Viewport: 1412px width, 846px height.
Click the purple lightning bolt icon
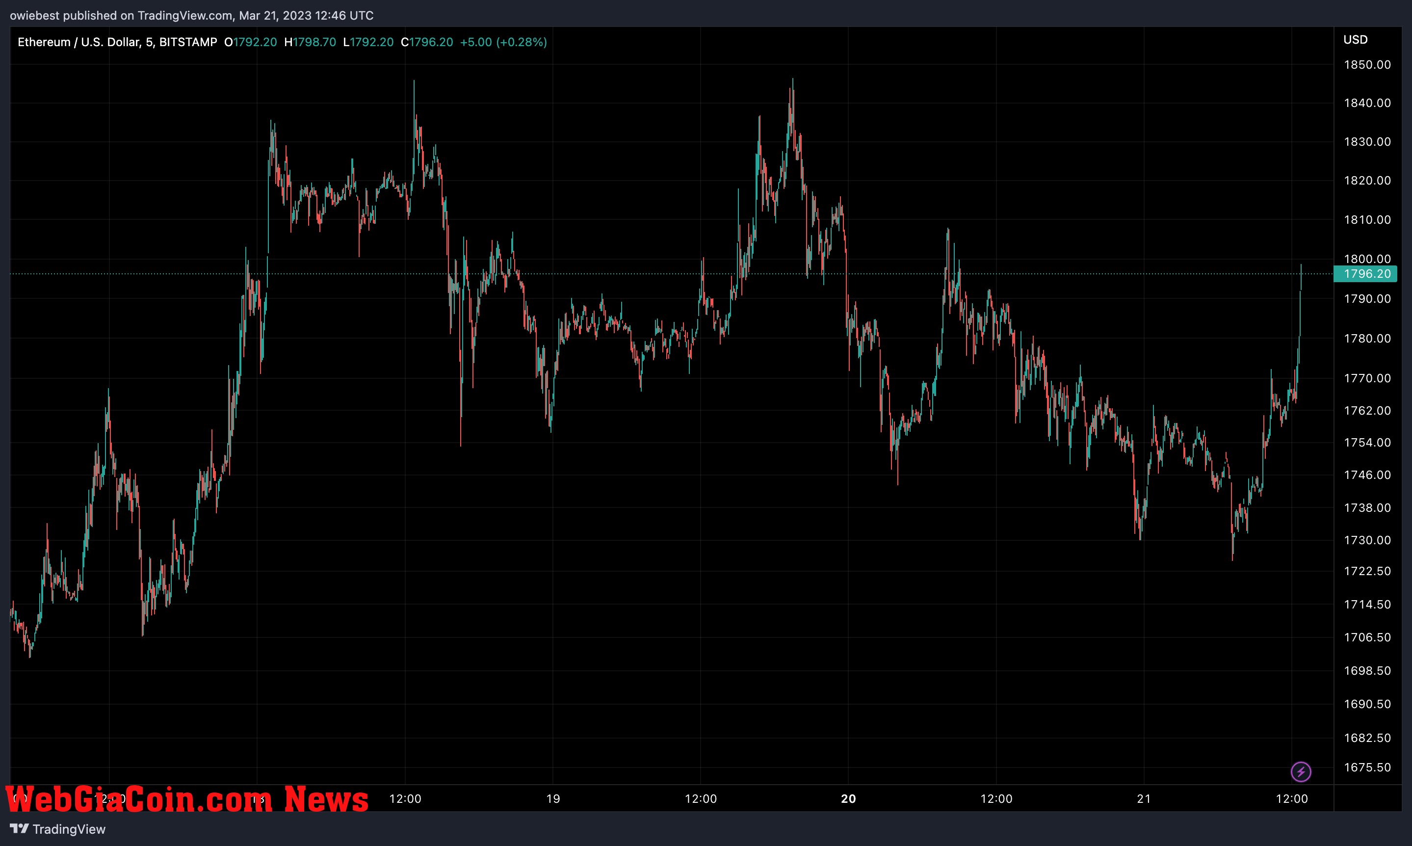(x=1301, y=772)
